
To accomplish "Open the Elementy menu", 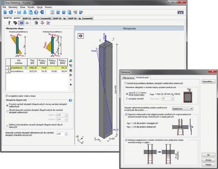I will 13,7.
